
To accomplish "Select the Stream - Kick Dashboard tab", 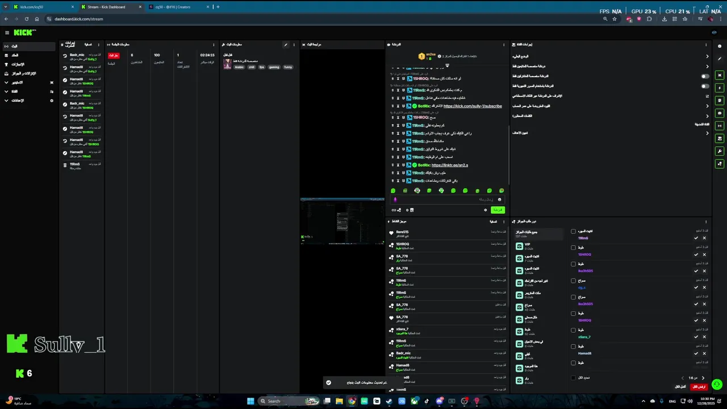I will click(111, 7).
